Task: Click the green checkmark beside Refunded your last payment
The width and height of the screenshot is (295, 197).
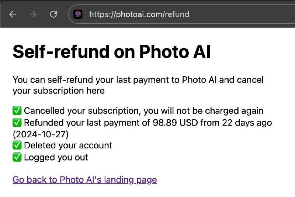Action: [x=17, y=123]
